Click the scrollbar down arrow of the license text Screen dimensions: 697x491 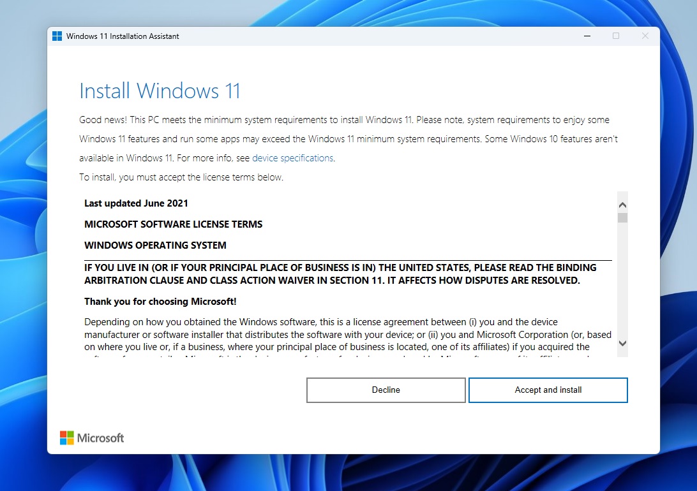pos(622,343)
